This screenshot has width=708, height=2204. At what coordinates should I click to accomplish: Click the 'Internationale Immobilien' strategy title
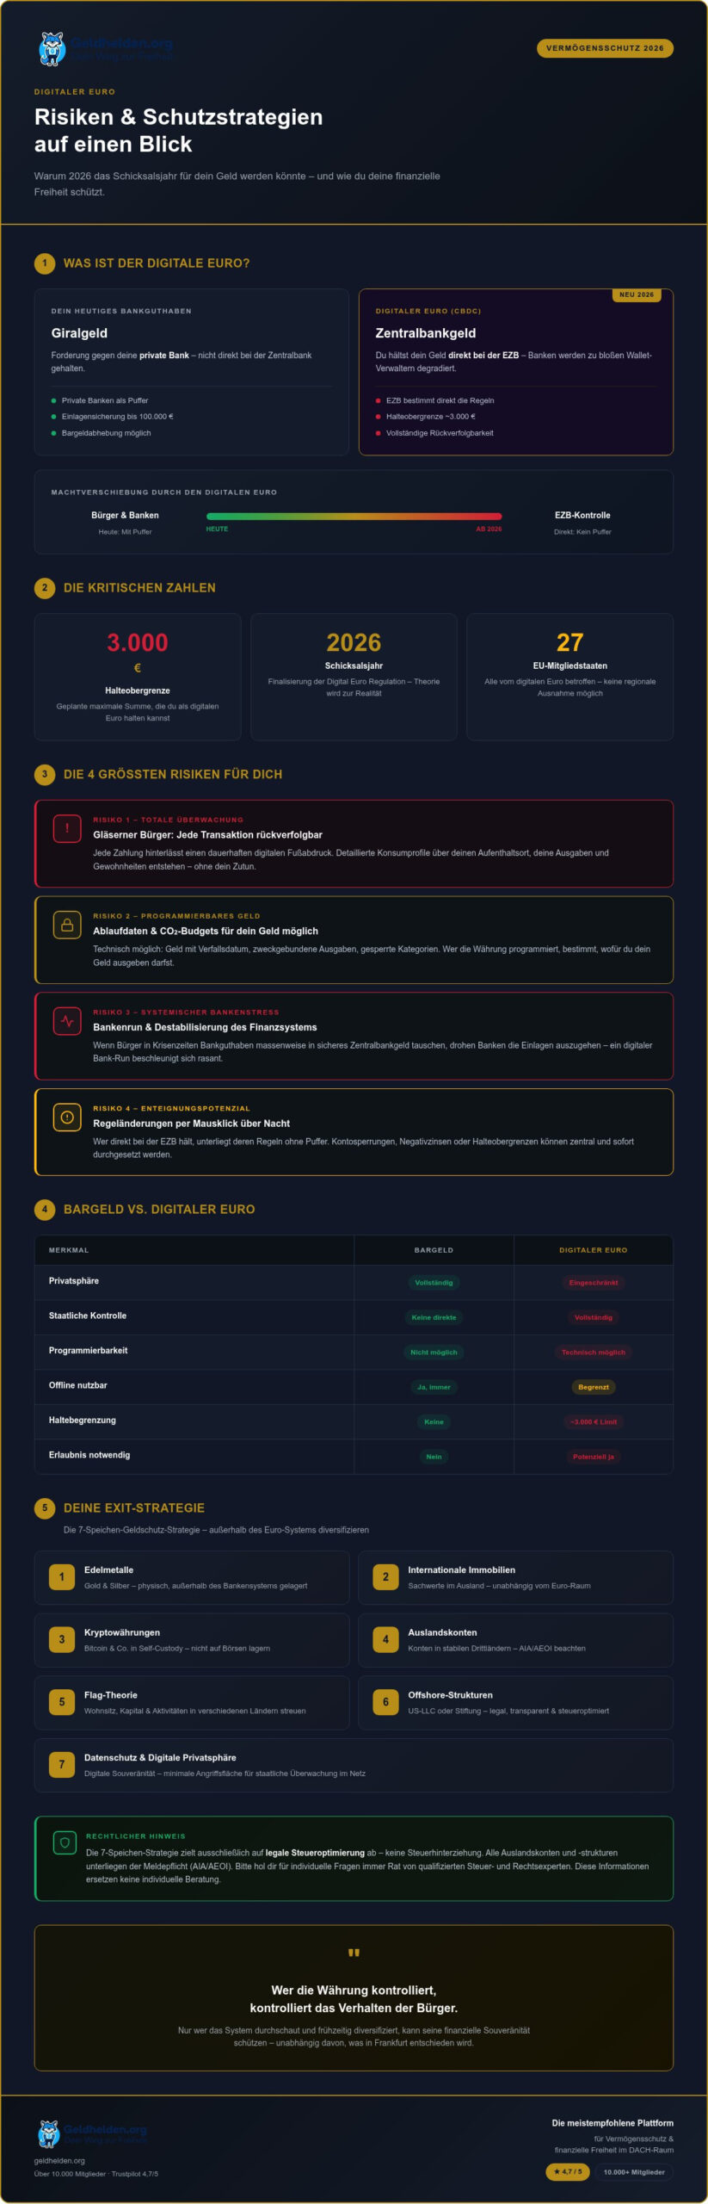[x=461, y=1570]
